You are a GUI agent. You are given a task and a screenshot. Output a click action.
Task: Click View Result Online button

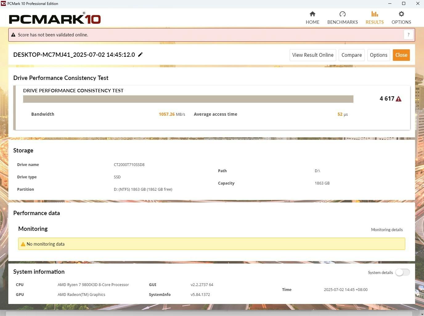point(313,55)
